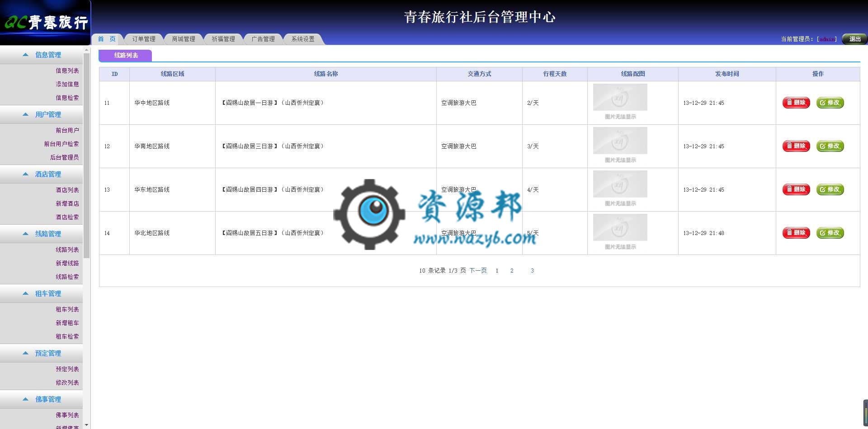Open 后台管理员 in the sidebar

coord(64,157)
